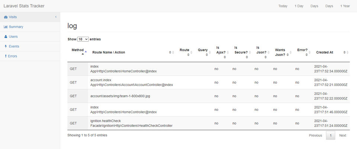Click the Summary bar chart icon
This screenshot has height=149, width=357.
point(6,27)
